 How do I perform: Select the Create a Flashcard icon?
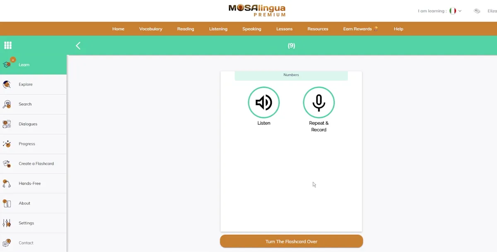point(7,164)
